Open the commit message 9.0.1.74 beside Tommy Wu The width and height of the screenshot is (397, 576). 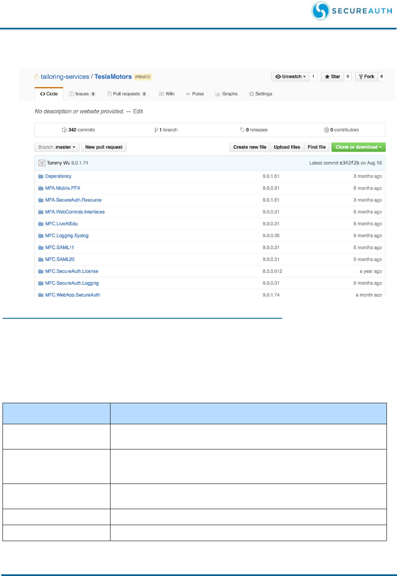click(x=80, y=163)
